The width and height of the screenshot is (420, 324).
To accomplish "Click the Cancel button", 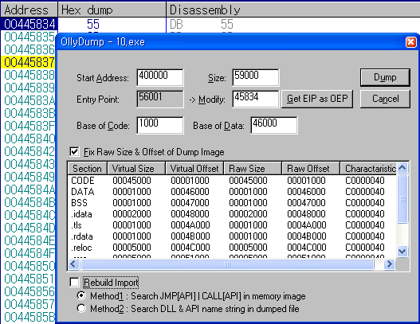I will 385,99.
